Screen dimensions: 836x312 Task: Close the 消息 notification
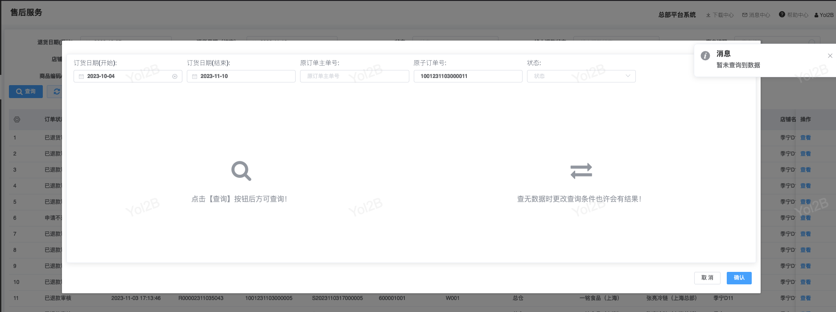point(830,56)
